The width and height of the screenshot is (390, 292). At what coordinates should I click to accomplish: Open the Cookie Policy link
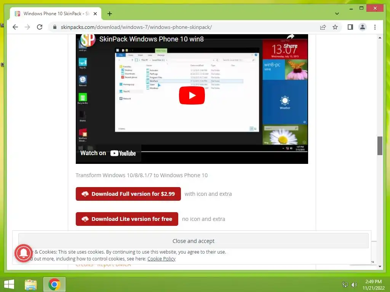(x=161, y=259)
